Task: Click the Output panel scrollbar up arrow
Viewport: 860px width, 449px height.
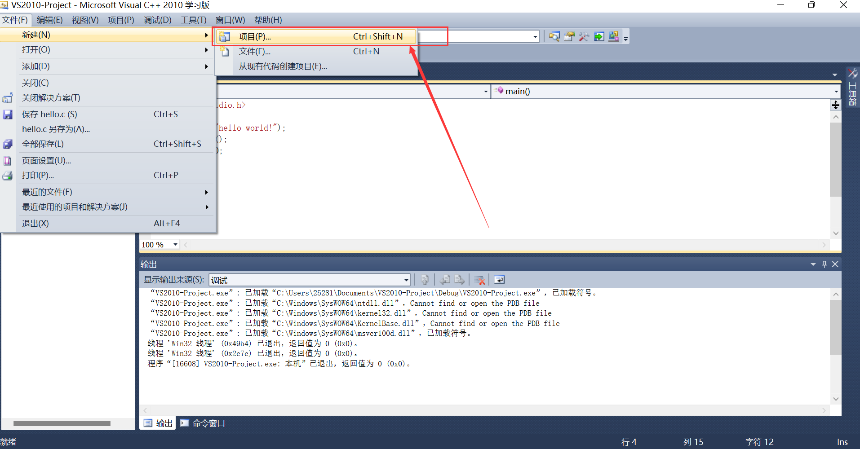Action: pos(836,295)
